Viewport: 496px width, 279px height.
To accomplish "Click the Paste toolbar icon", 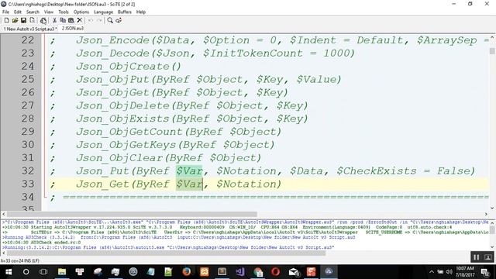I will (x=71, y=21).
